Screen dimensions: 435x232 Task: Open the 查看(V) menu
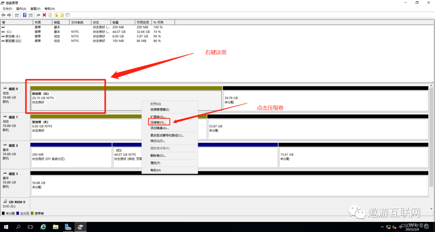[x=35, y=9]
